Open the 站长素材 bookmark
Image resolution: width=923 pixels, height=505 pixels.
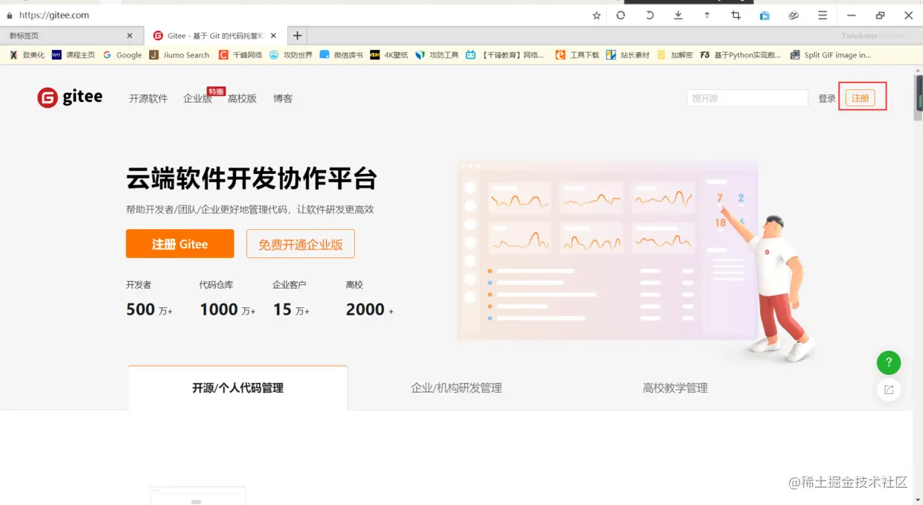coord(628,55)
